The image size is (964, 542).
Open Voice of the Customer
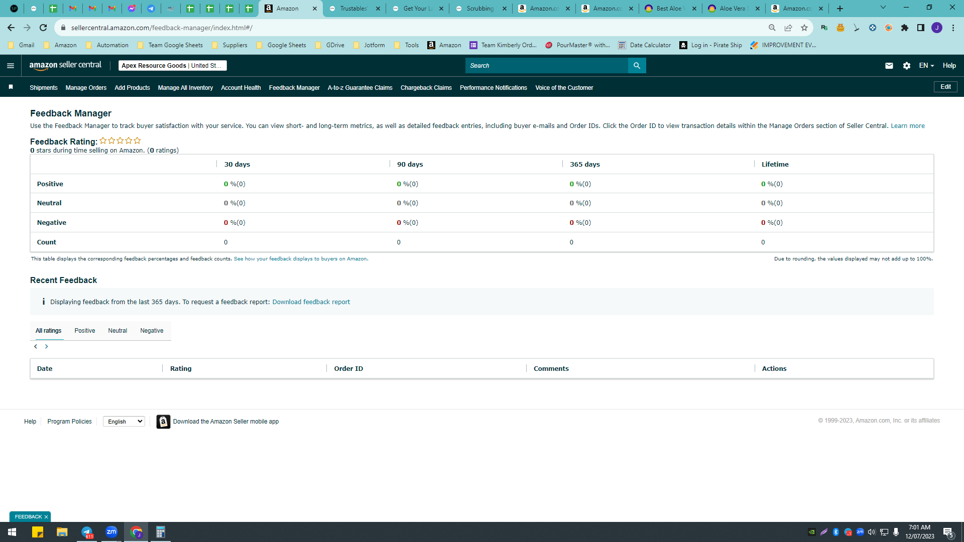click(564, 88)
